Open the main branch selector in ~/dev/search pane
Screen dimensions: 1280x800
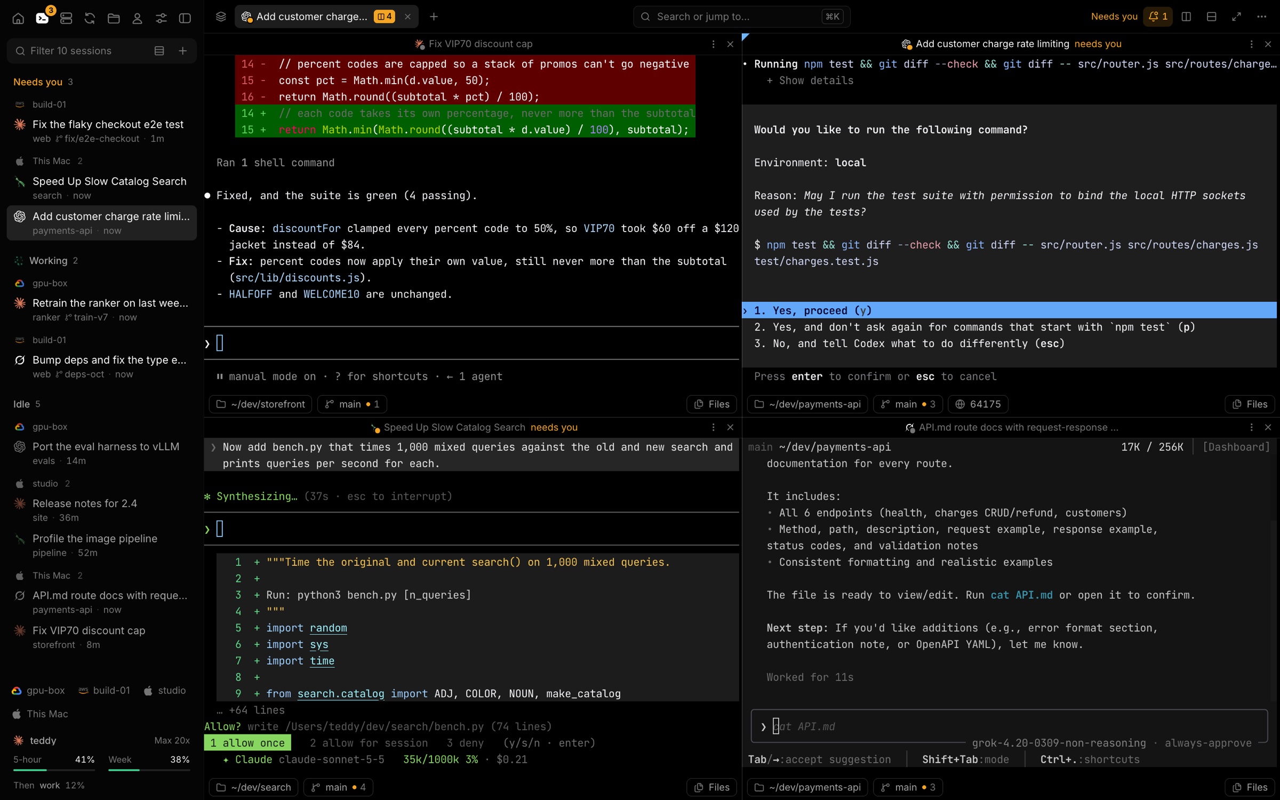(338, 787)
